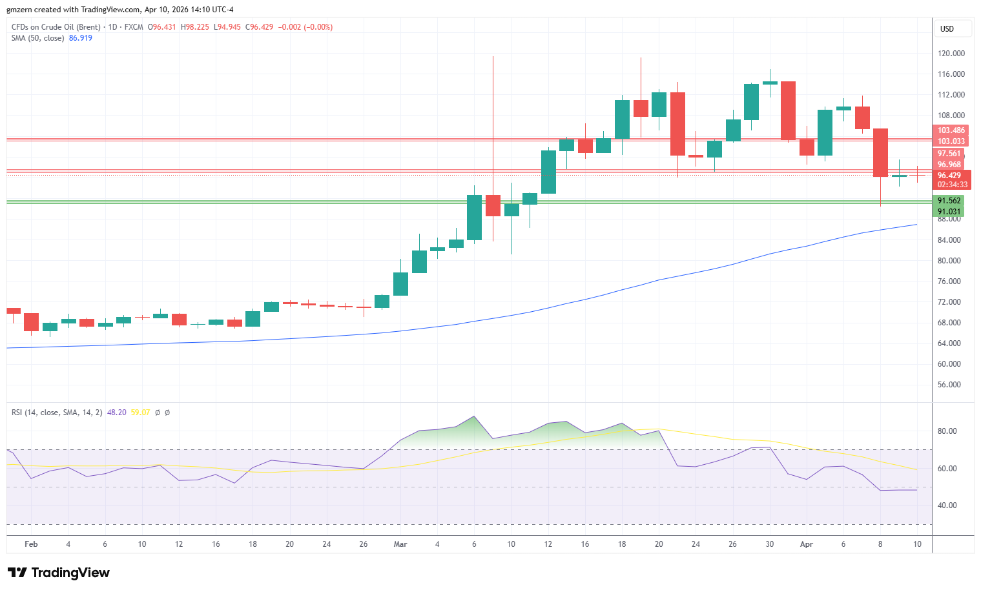Click the current price label 96.429 on axis
The width and height of the screenshot is (981, 592).
tap(949, 176)
